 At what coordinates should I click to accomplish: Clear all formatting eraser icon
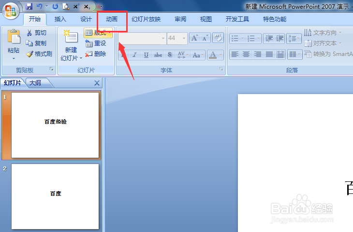point(218,38)
